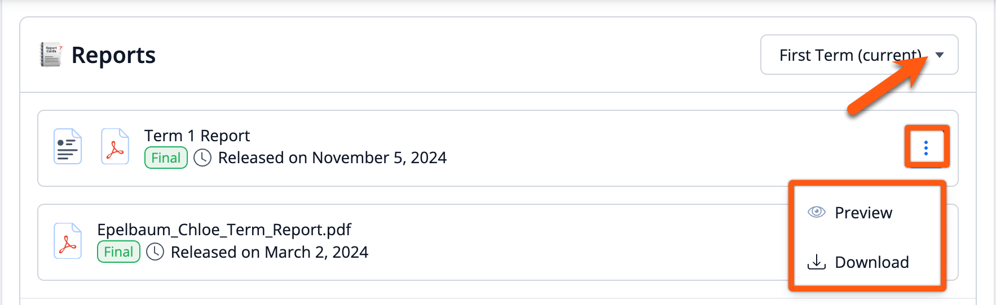Click the "Released on November 5, 2024" text
This screenshot has width=996, height=305.
(x=332, y=158)
